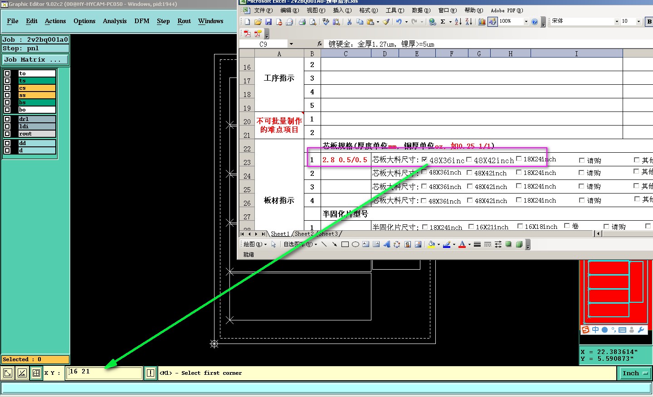This screenshot has width=653, height=397.
Task: Open file using Excel folder icon
Action: click(258, 21)
